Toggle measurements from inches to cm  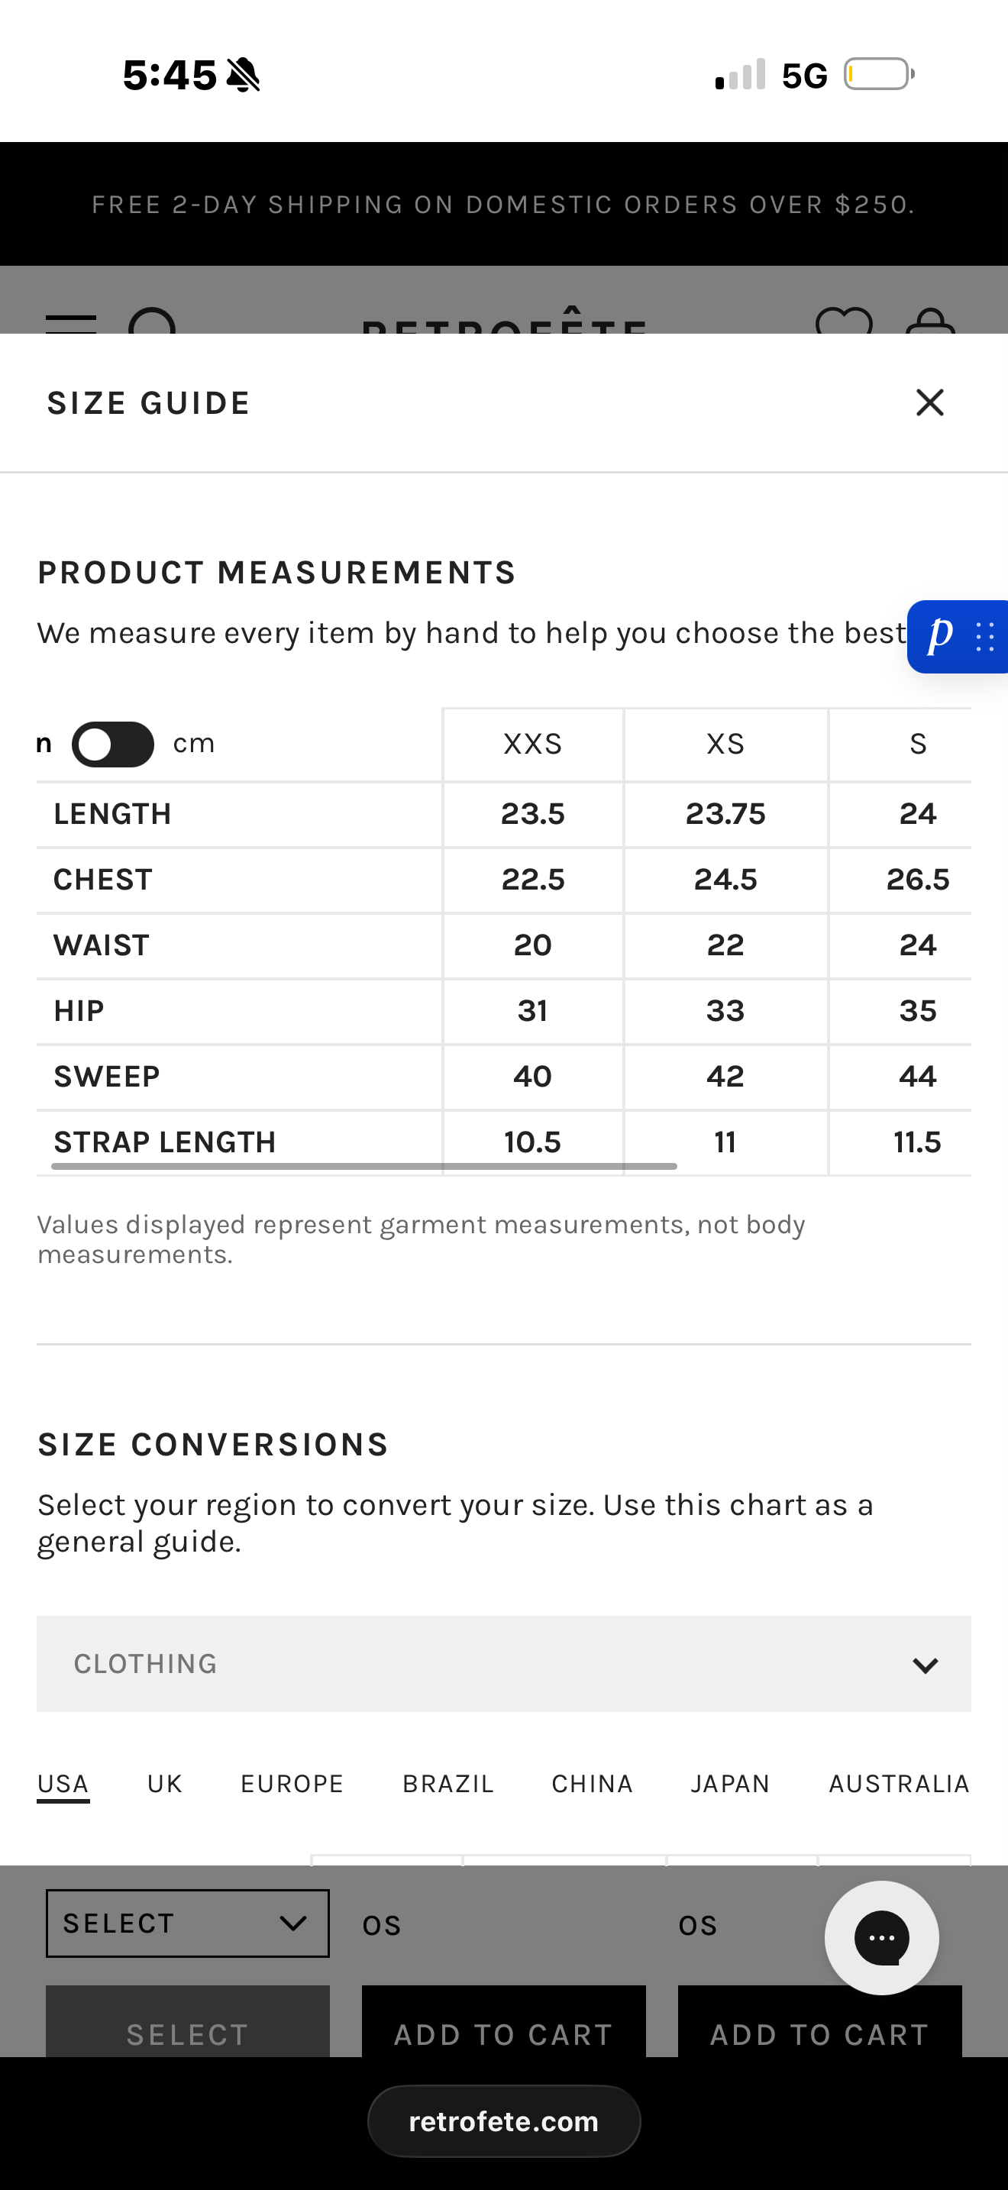[113, 744]
